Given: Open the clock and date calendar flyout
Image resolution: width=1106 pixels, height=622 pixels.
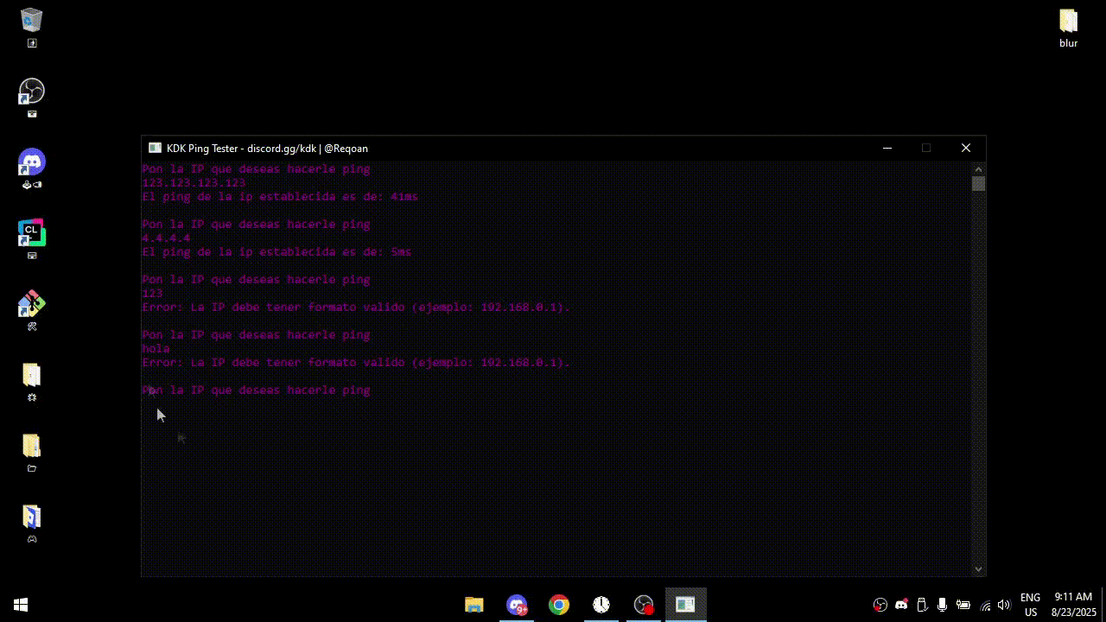Looking at the screenshot, I should click(x=1072, y=605).
